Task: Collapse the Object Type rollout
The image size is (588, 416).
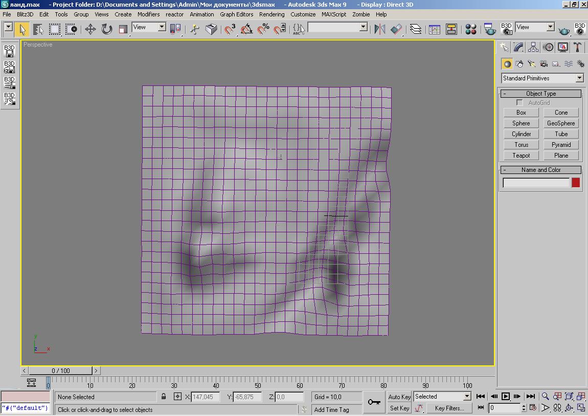Action: coord(504,94)
